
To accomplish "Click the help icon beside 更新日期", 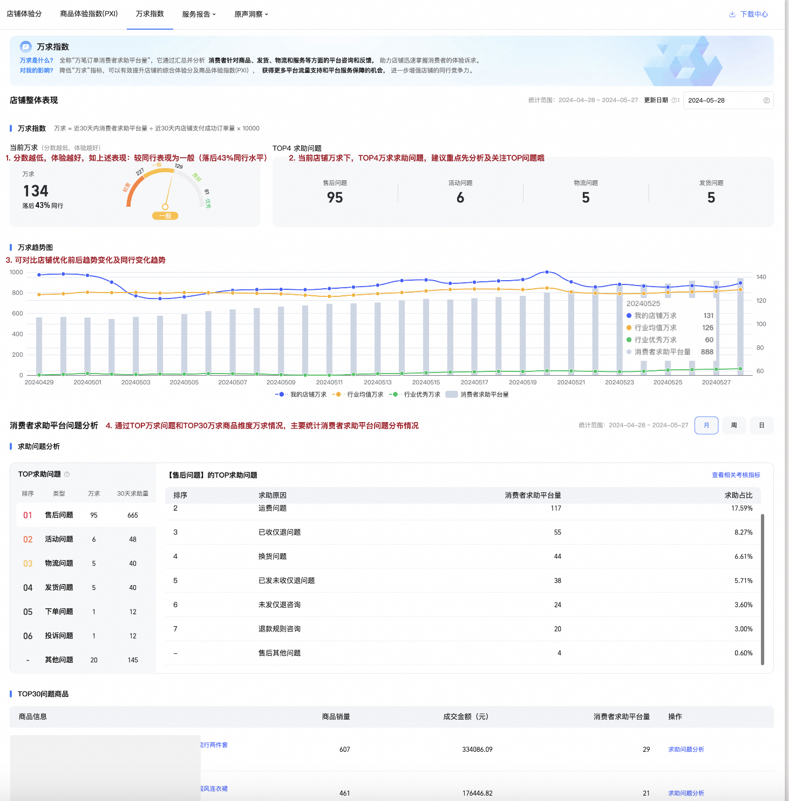I will pyautogui.click(x=674, y=100).
